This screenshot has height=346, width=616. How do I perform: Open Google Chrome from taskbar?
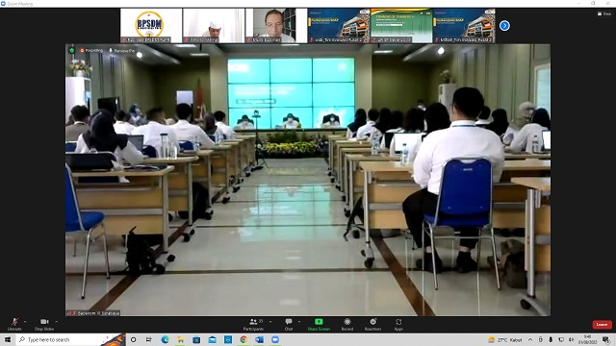point(244,339)
